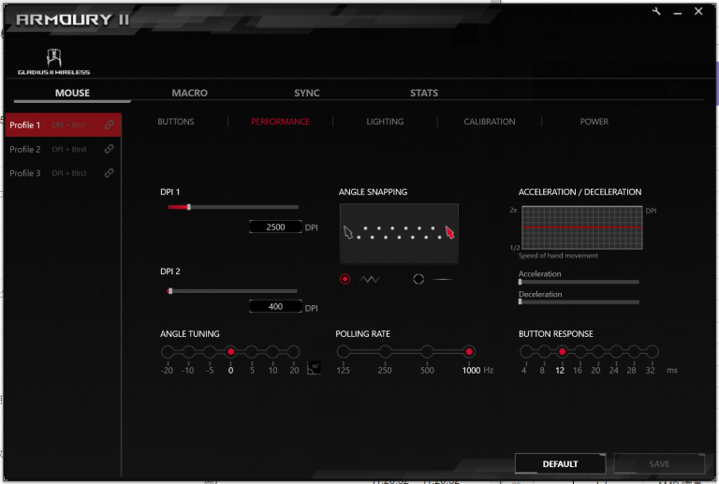Open the CALIBRATION sub-tab
This screenshot has width=719, height=484.
pyautogui.click(x=490, y=122)
